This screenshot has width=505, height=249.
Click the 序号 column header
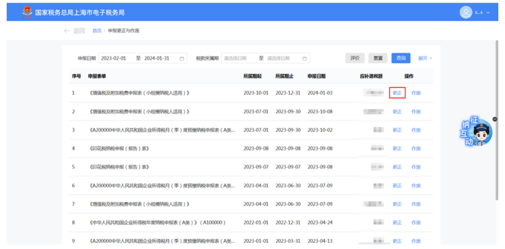click(76, 76)
